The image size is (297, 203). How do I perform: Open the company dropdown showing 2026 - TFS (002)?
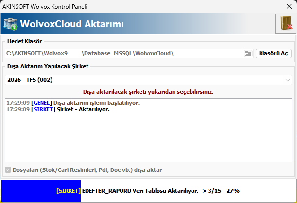[148, 80]
